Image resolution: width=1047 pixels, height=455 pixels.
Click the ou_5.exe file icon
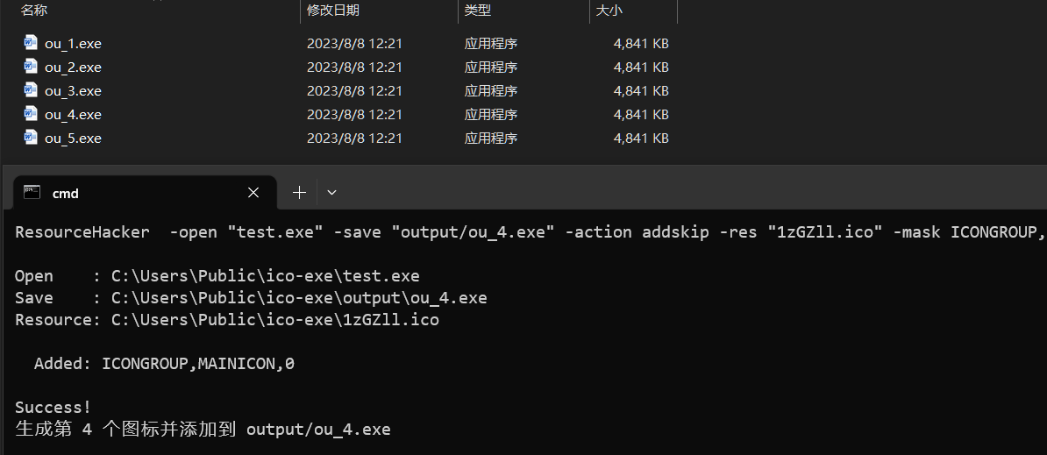coord(31,137)
